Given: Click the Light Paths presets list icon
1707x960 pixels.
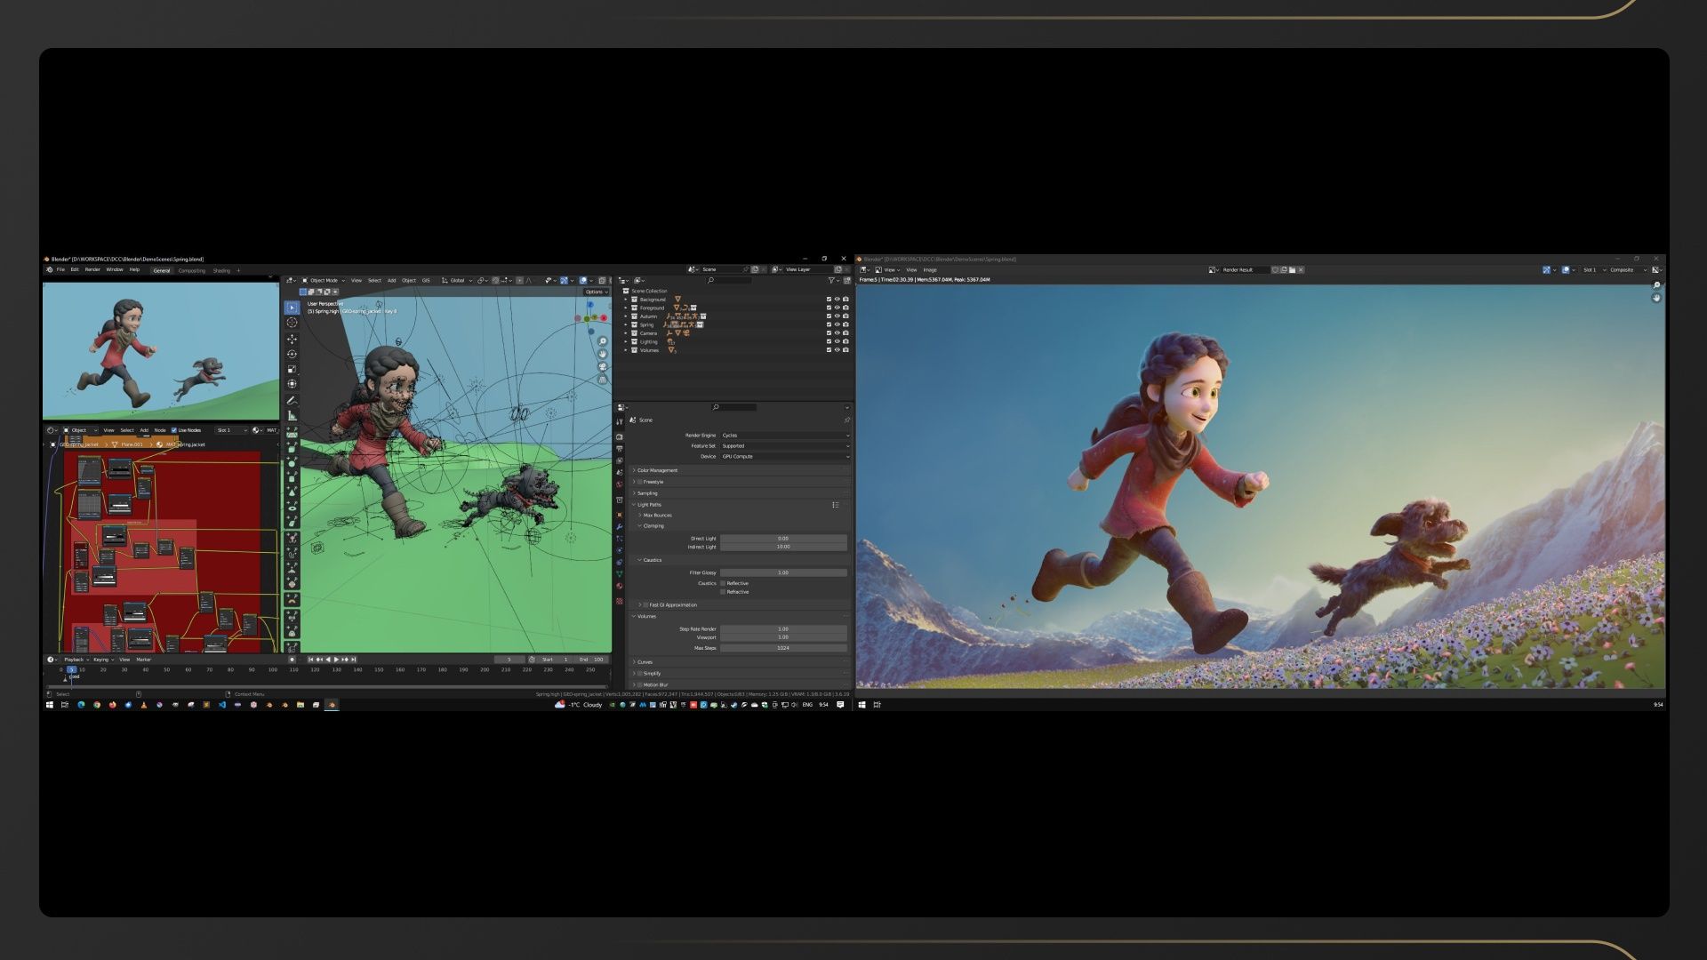Looking at the screenshot, I should point(835,505).
